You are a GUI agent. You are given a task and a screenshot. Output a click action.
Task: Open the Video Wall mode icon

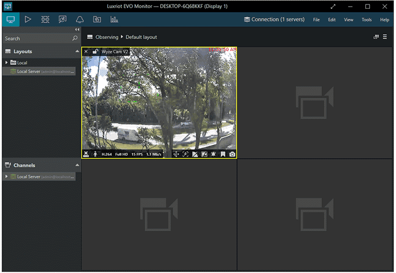point(45,19)
